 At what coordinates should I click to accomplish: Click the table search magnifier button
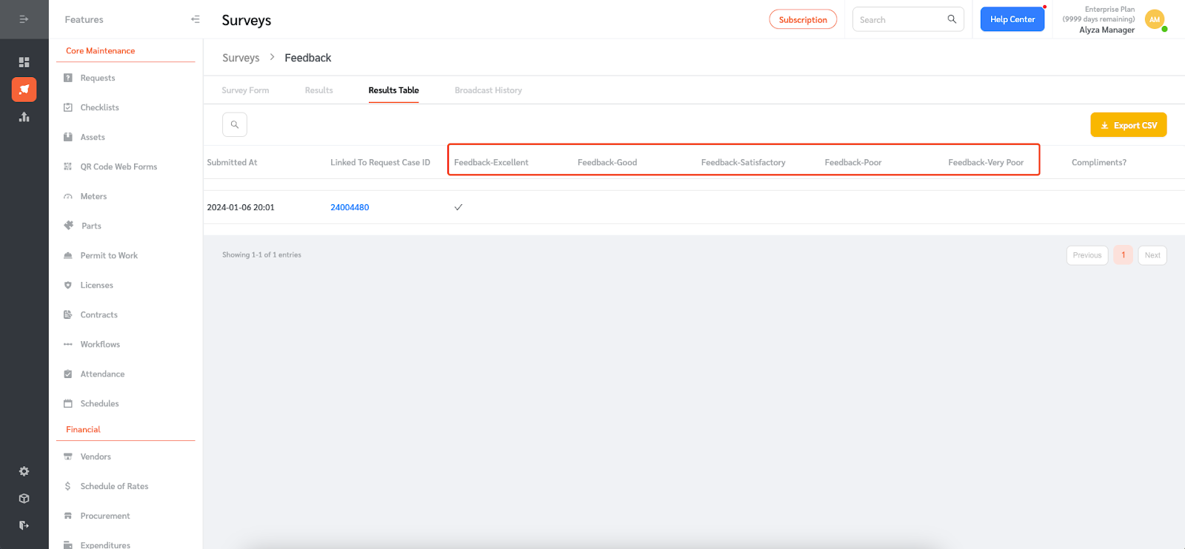pyautogui.click(x=235, y=125)
